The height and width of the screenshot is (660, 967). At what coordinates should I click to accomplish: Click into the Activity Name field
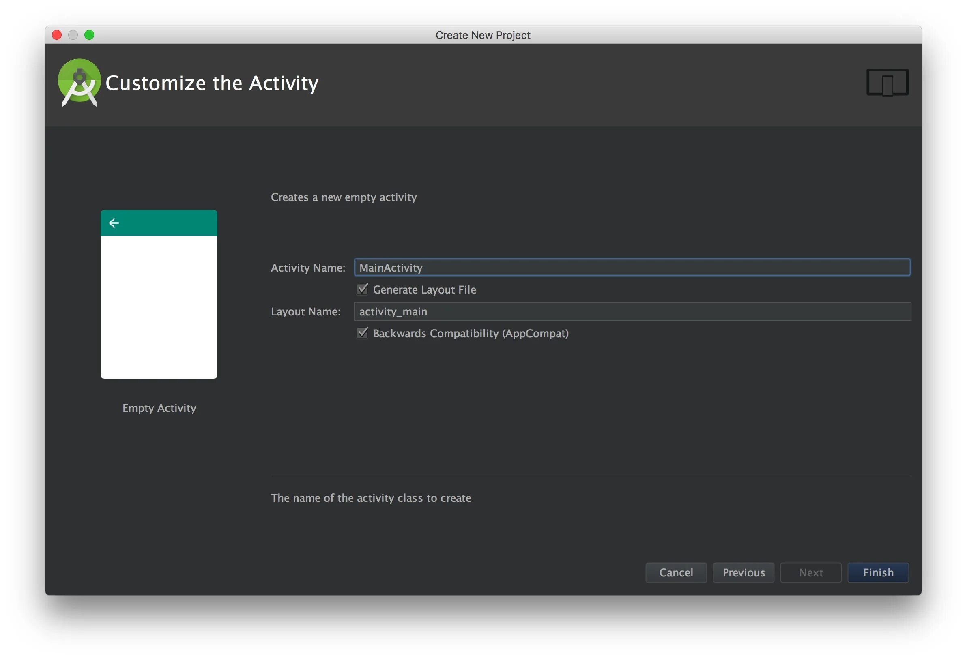click(632, 268)
